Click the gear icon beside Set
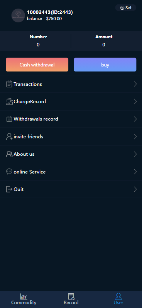The width and height of the screenshot is (142, 308). point(122,8)
